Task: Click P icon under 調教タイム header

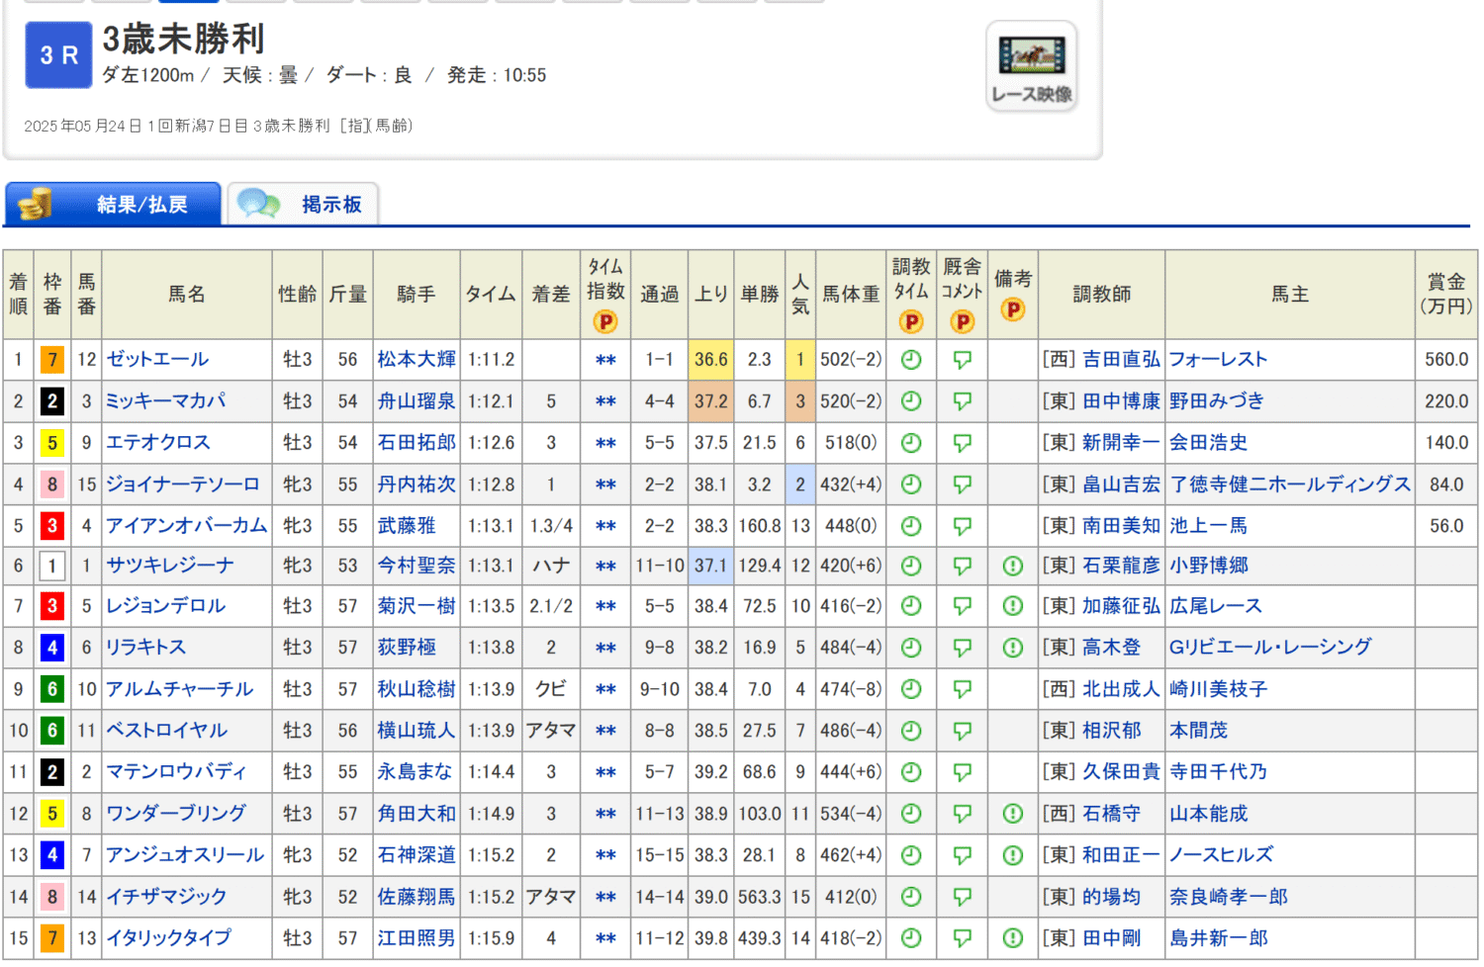Action: 911,321
